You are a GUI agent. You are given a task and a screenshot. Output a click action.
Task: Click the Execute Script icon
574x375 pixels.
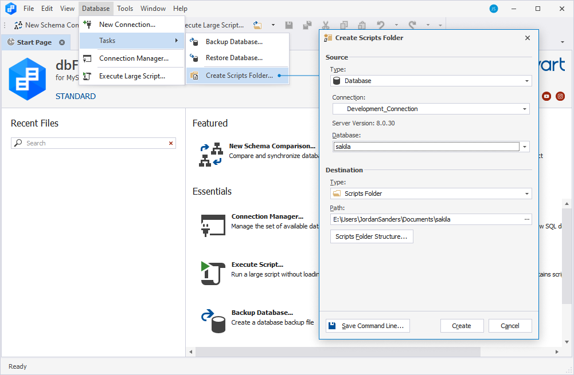coord(213,273)
